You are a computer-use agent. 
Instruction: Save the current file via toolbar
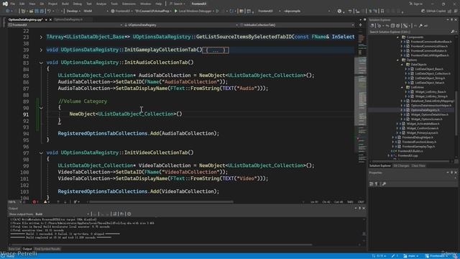click(x=37, y=12)
